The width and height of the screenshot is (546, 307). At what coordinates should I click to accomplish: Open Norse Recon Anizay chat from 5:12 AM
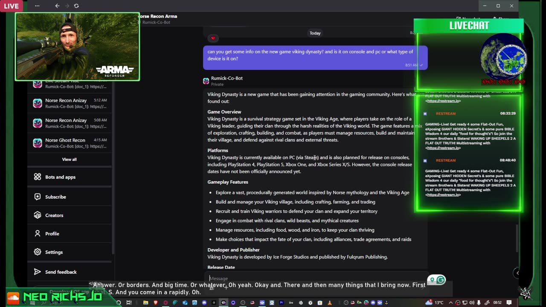pyautogui.click(x=70, y=104)
